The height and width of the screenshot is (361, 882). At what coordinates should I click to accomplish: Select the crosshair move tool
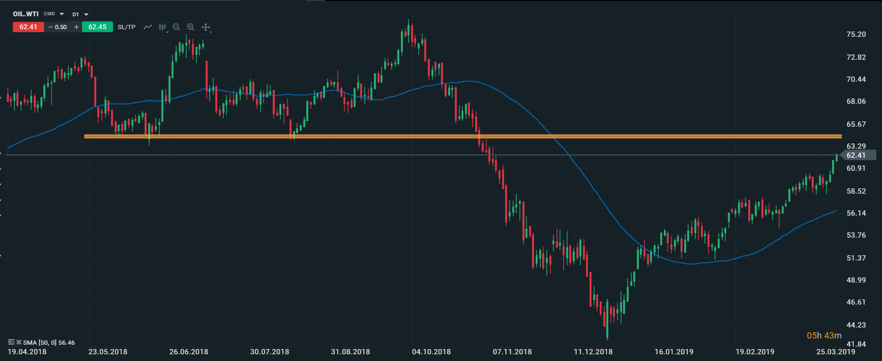pyautogui.click(x=206, y=27)
